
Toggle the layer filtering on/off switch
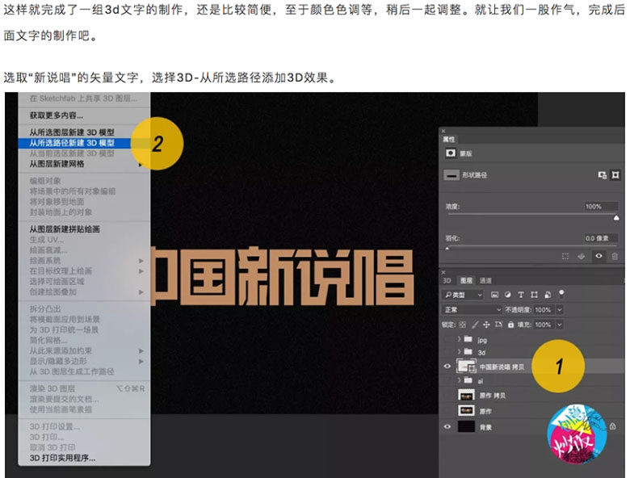561,294
